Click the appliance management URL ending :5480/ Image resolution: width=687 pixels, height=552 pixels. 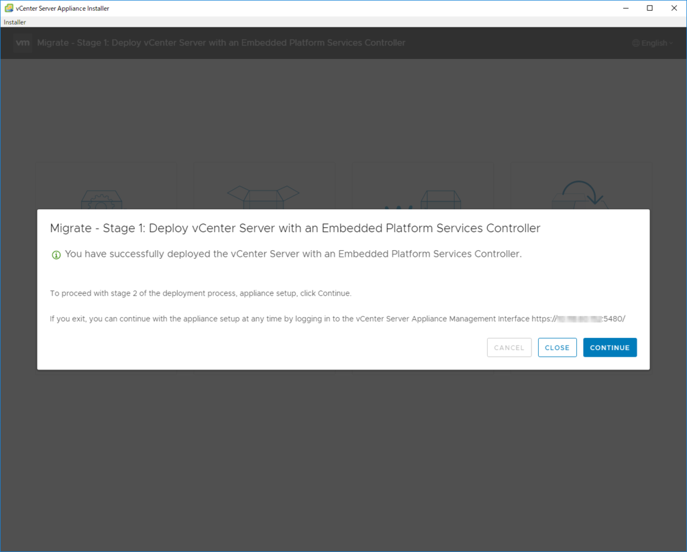(578, 319)
